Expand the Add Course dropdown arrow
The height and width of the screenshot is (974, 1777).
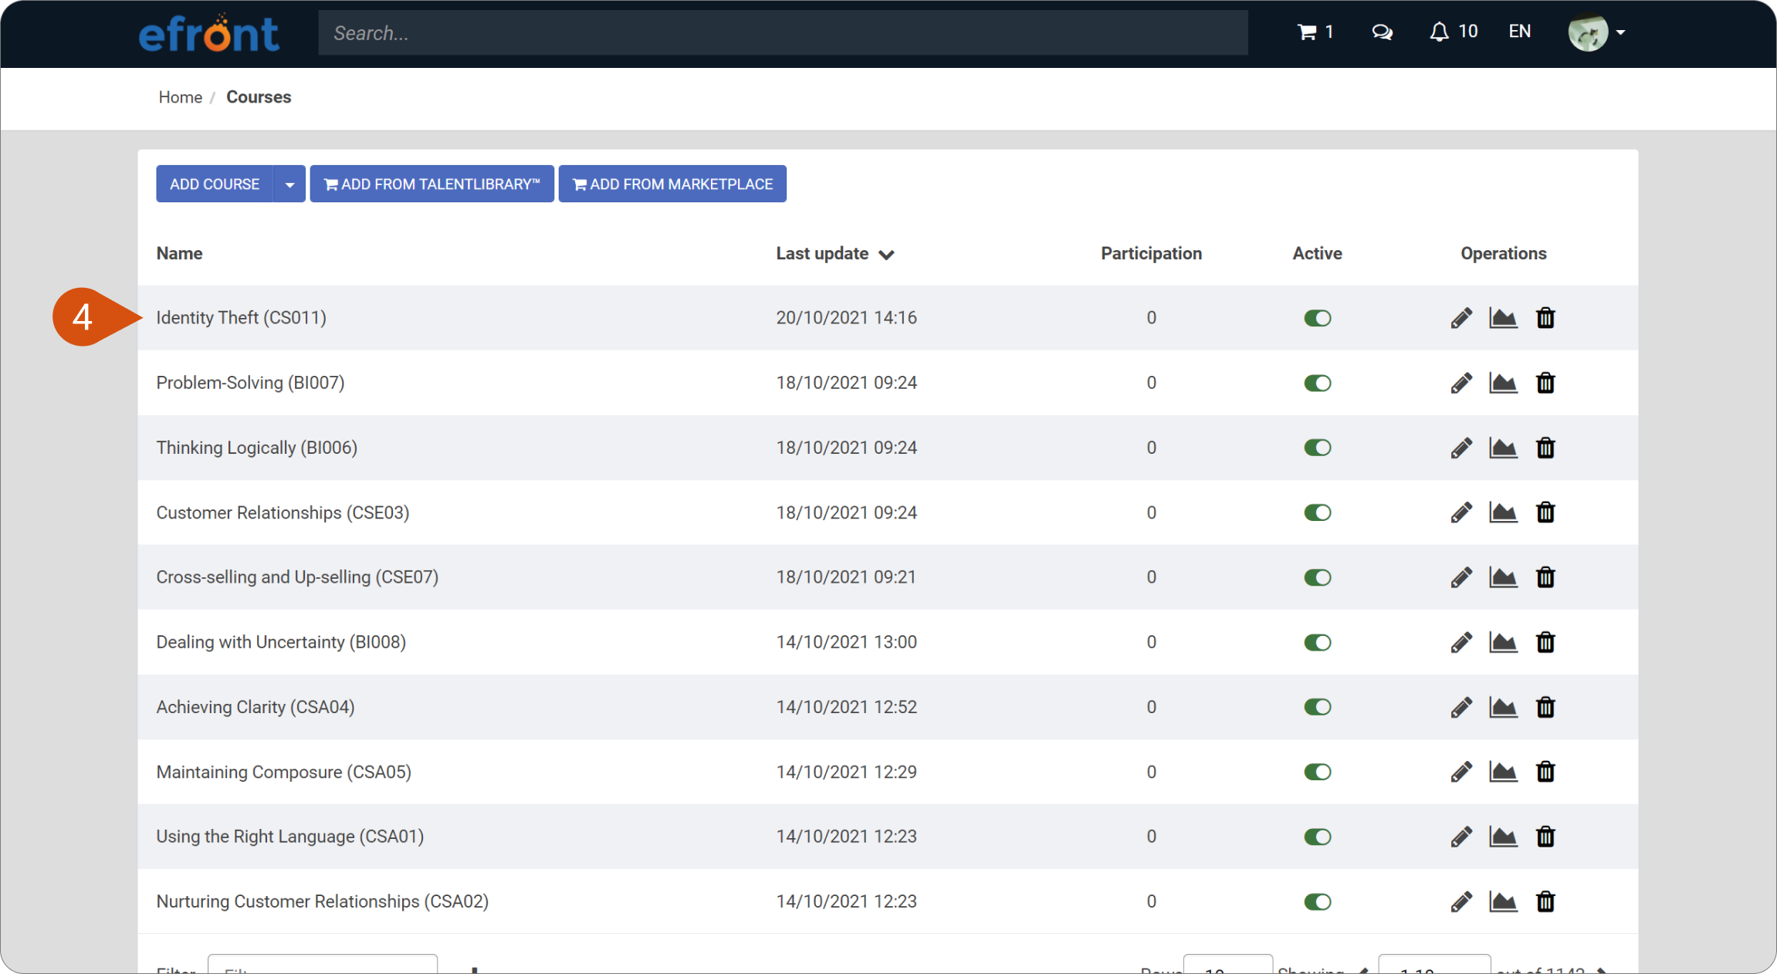pos(289,184)
